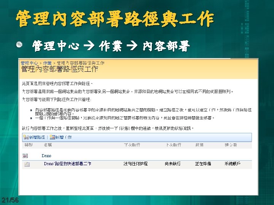The image size is (274, 205).
Task: Click the 類型 column header
Action: click(29, 145)
